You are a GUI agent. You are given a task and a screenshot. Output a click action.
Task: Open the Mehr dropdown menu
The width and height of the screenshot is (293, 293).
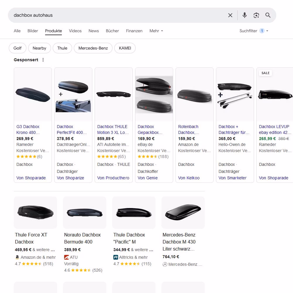[156, 31]
